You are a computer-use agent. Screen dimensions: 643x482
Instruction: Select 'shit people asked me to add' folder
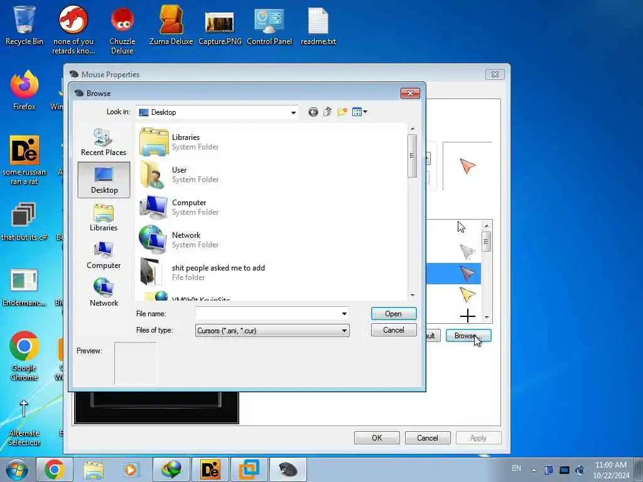[x=203, y=272]
